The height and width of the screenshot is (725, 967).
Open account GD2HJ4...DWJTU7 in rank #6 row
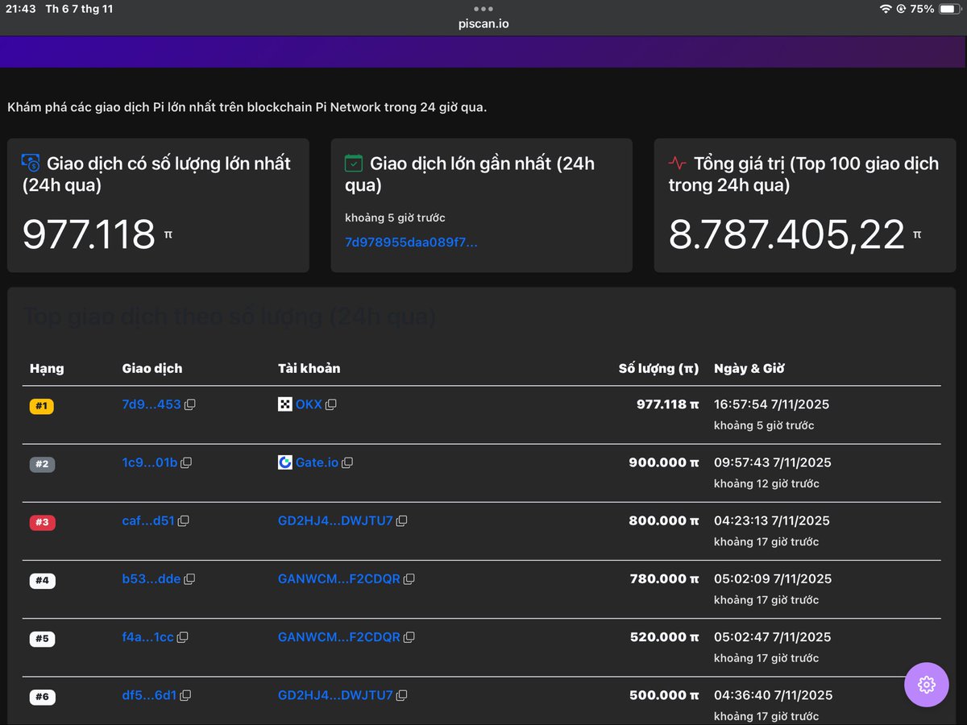(x=335, y=694)
